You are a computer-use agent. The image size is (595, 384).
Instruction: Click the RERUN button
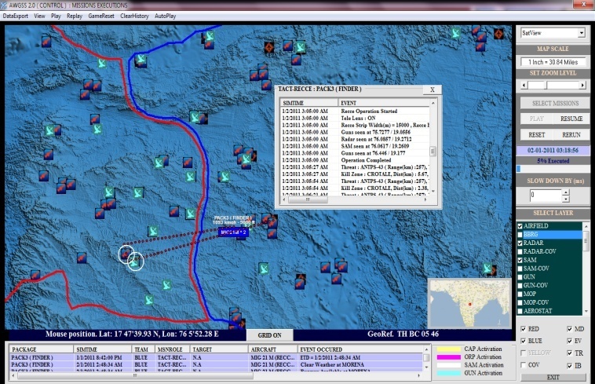tap(571, 135)
